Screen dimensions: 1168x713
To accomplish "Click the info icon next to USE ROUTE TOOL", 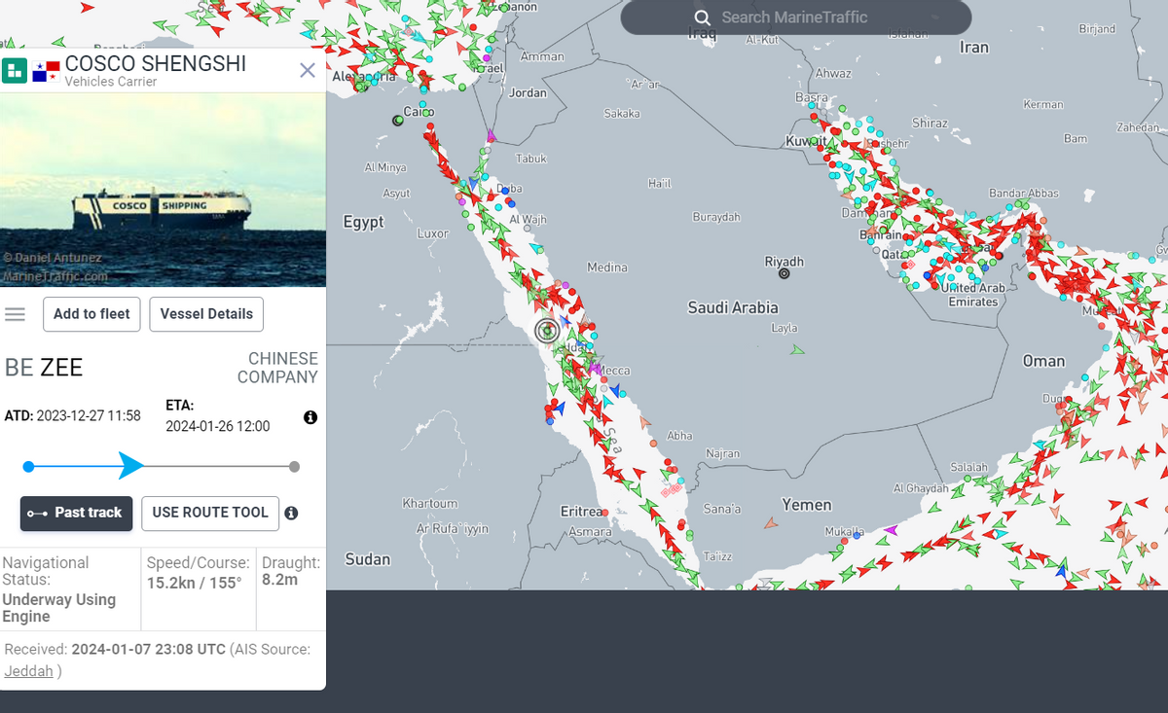I will pyautogui.click(x=291, y=513).
